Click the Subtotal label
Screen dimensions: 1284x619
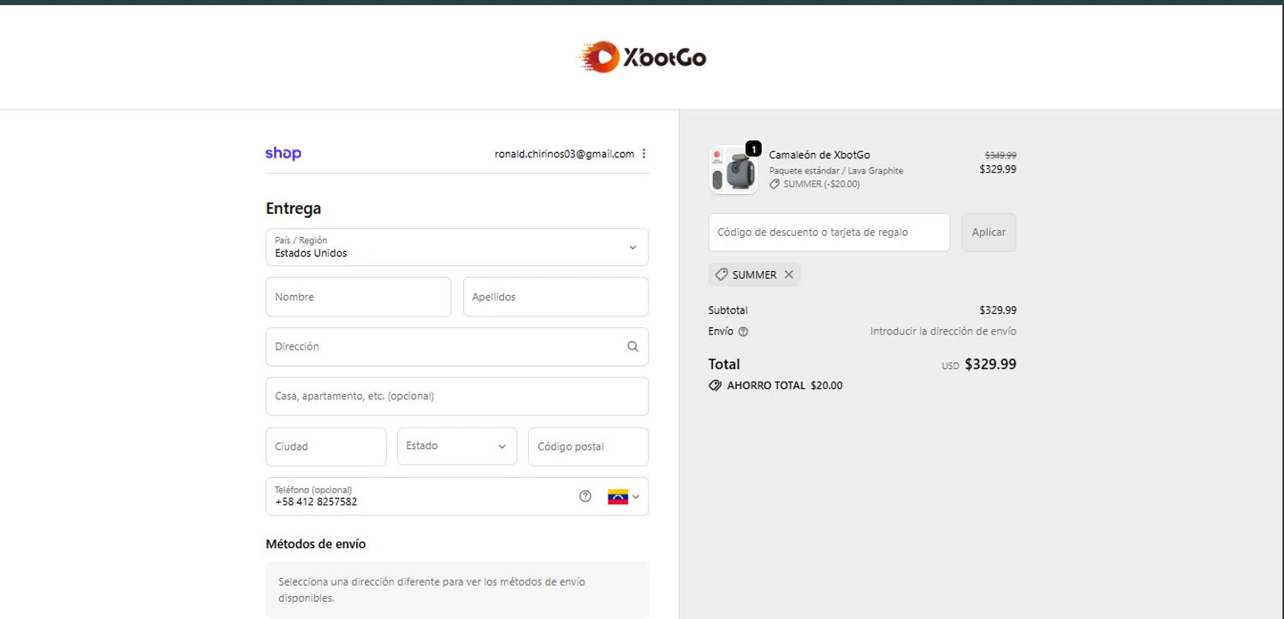click(728, 310)
